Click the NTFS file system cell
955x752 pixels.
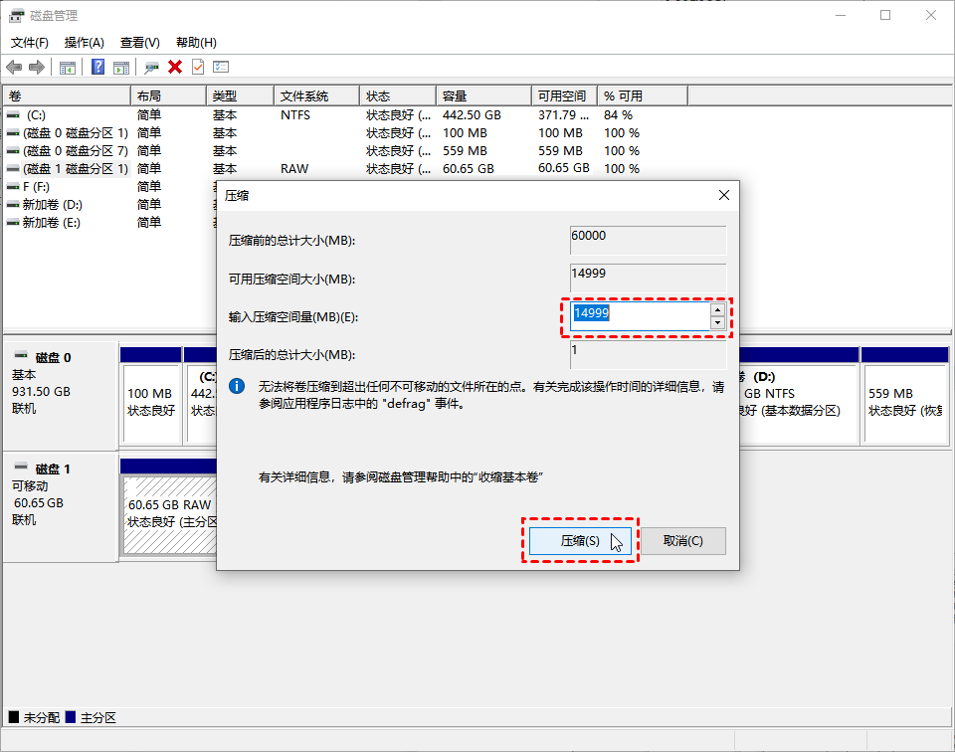click(295, 115)
